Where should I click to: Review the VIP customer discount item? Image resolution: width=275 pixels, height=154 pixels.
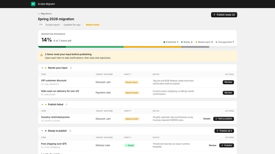pos(228,82)
